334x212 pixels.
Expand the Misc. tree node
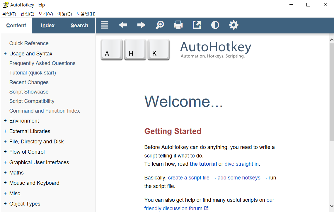pyautogui.click(x=5, y=193)
